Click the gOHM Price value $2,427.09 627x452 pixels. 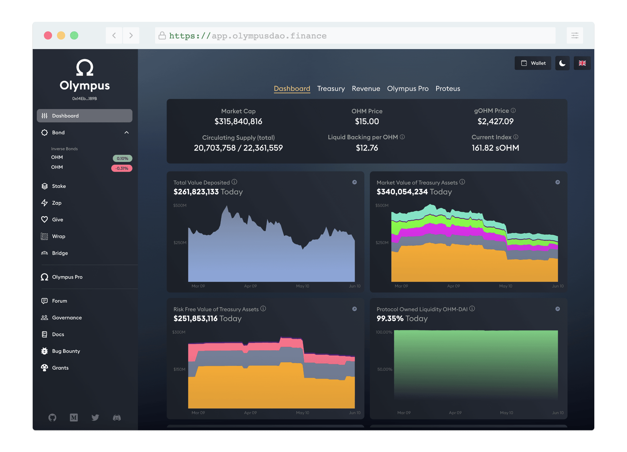[495, 121]
